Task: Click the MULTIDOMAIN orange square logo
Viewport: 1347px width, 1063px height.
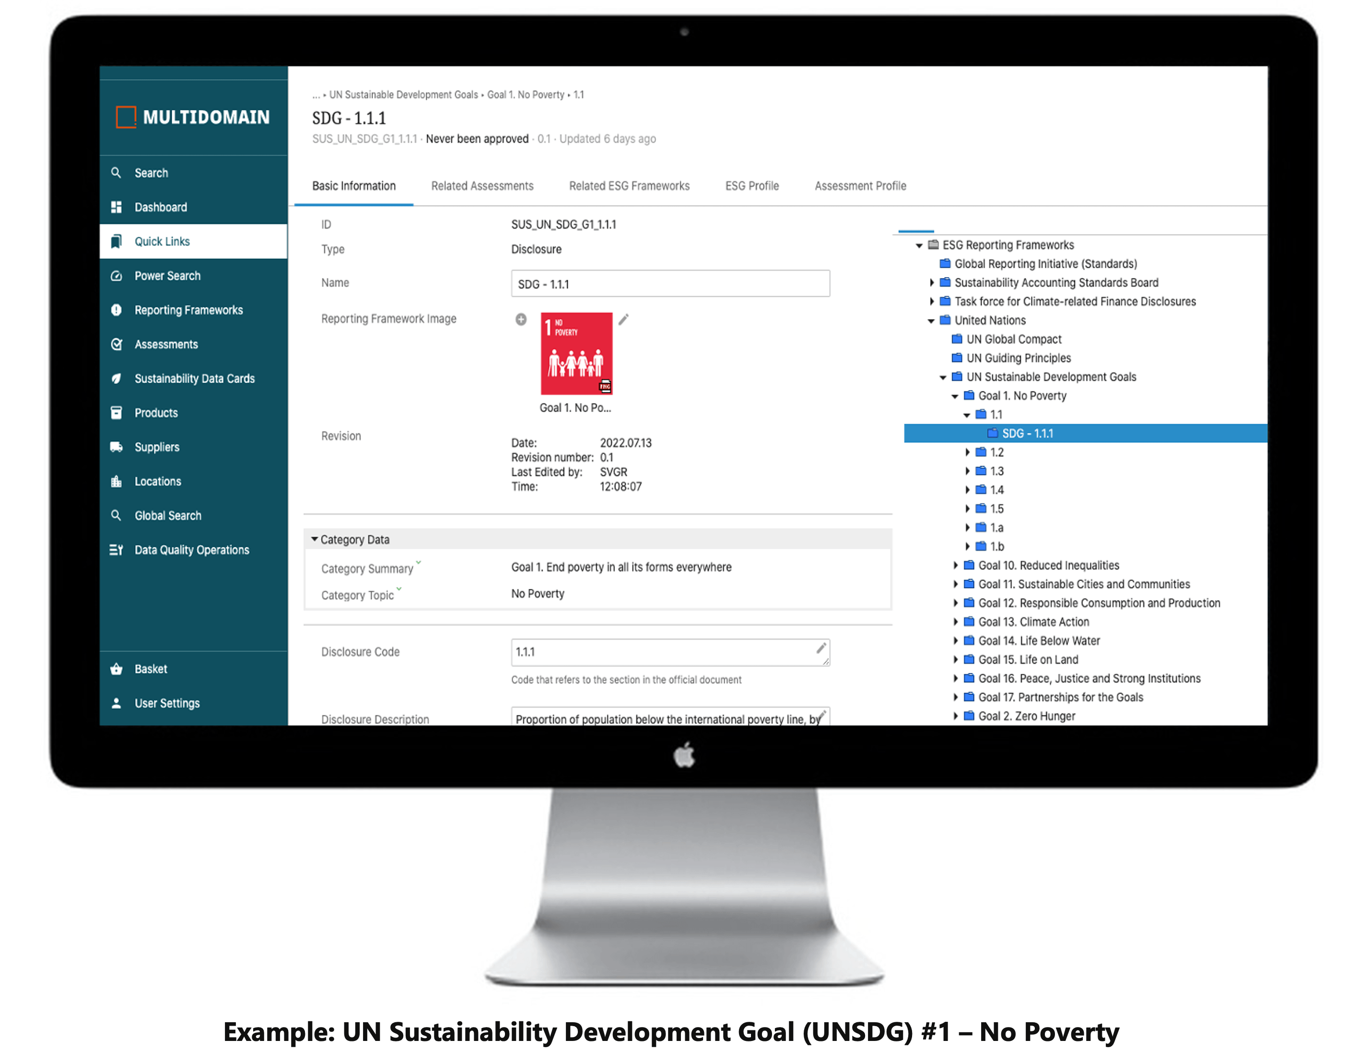Action: pyautogui.click(x=126, y=117)
